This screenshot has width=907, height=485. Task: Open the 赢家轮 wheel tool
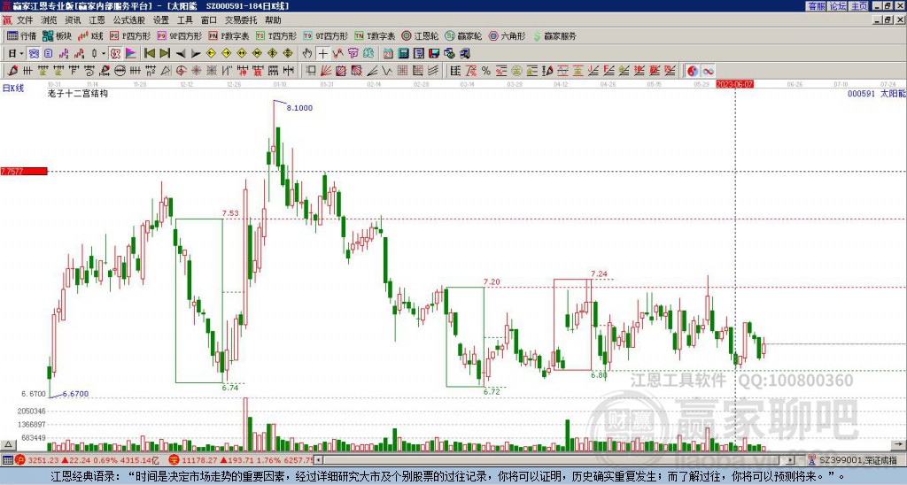pos(463,35)
